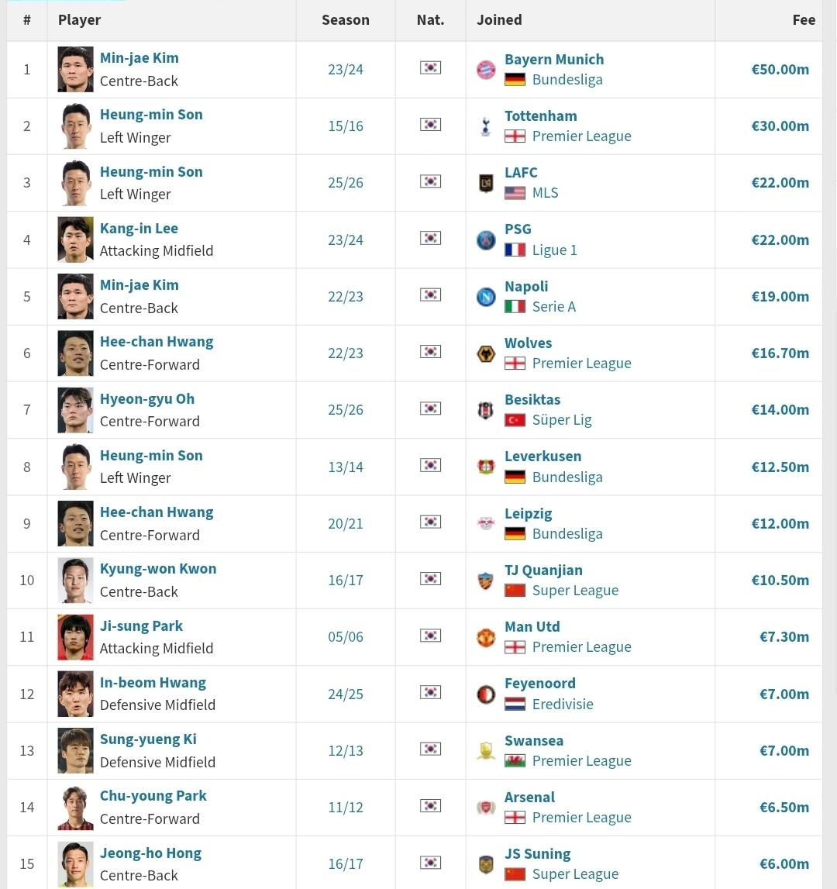The image size is (837, 889).
Task: Click Ji-sung Park's player photo thumbnail
Action: (x=75, y=637)
